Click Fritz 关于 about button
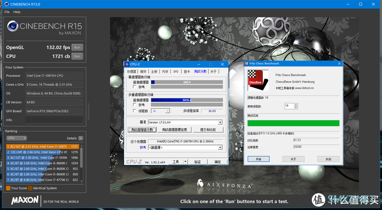 pos(293,159)
